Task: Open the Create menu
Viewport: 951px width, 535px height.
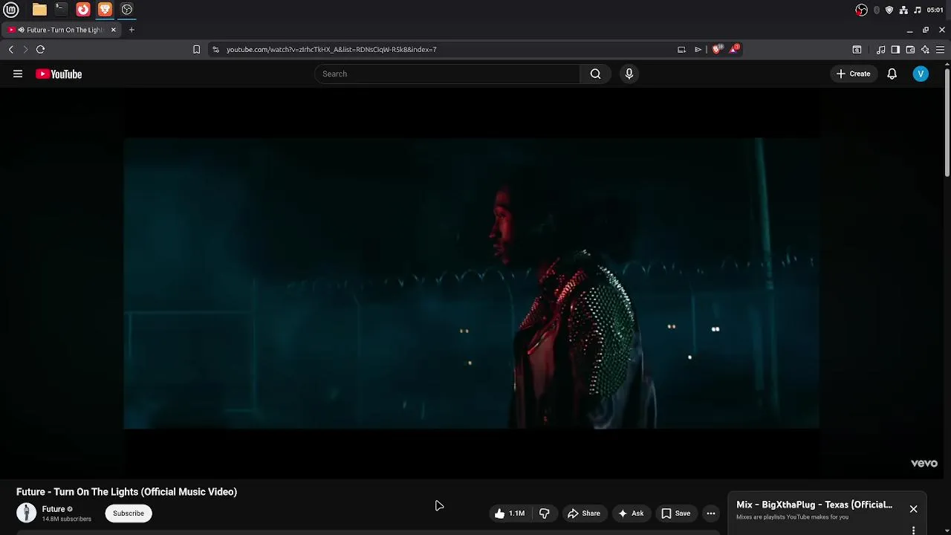Action: coord(853,74)
